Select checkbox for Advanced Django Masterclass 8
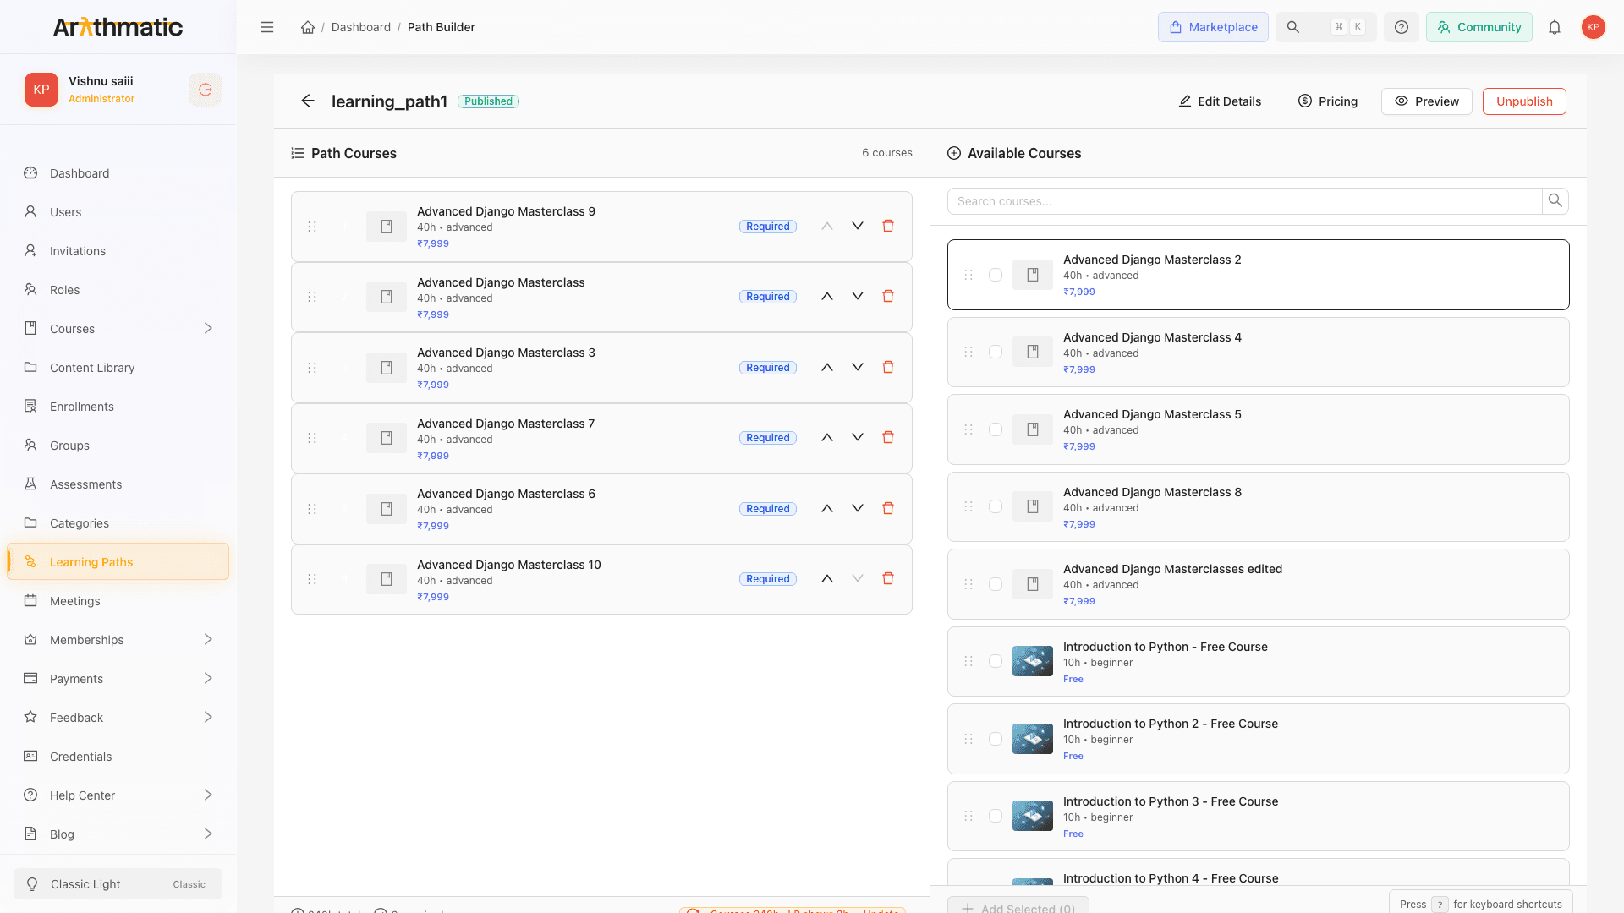The width and height of the screenshot is (1624, 913). (996, 506)
